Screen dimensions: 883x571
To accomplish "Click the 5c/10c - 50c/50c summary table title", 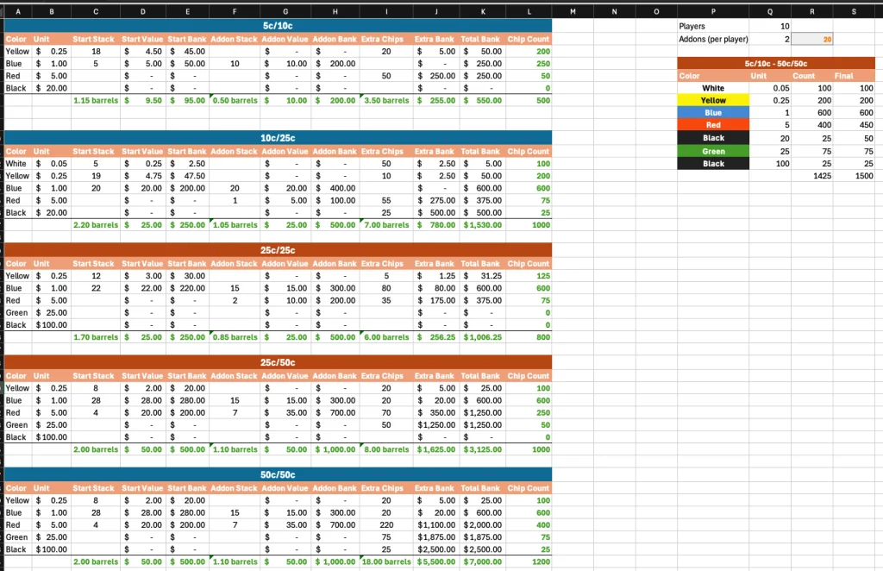I will (776, 64).
